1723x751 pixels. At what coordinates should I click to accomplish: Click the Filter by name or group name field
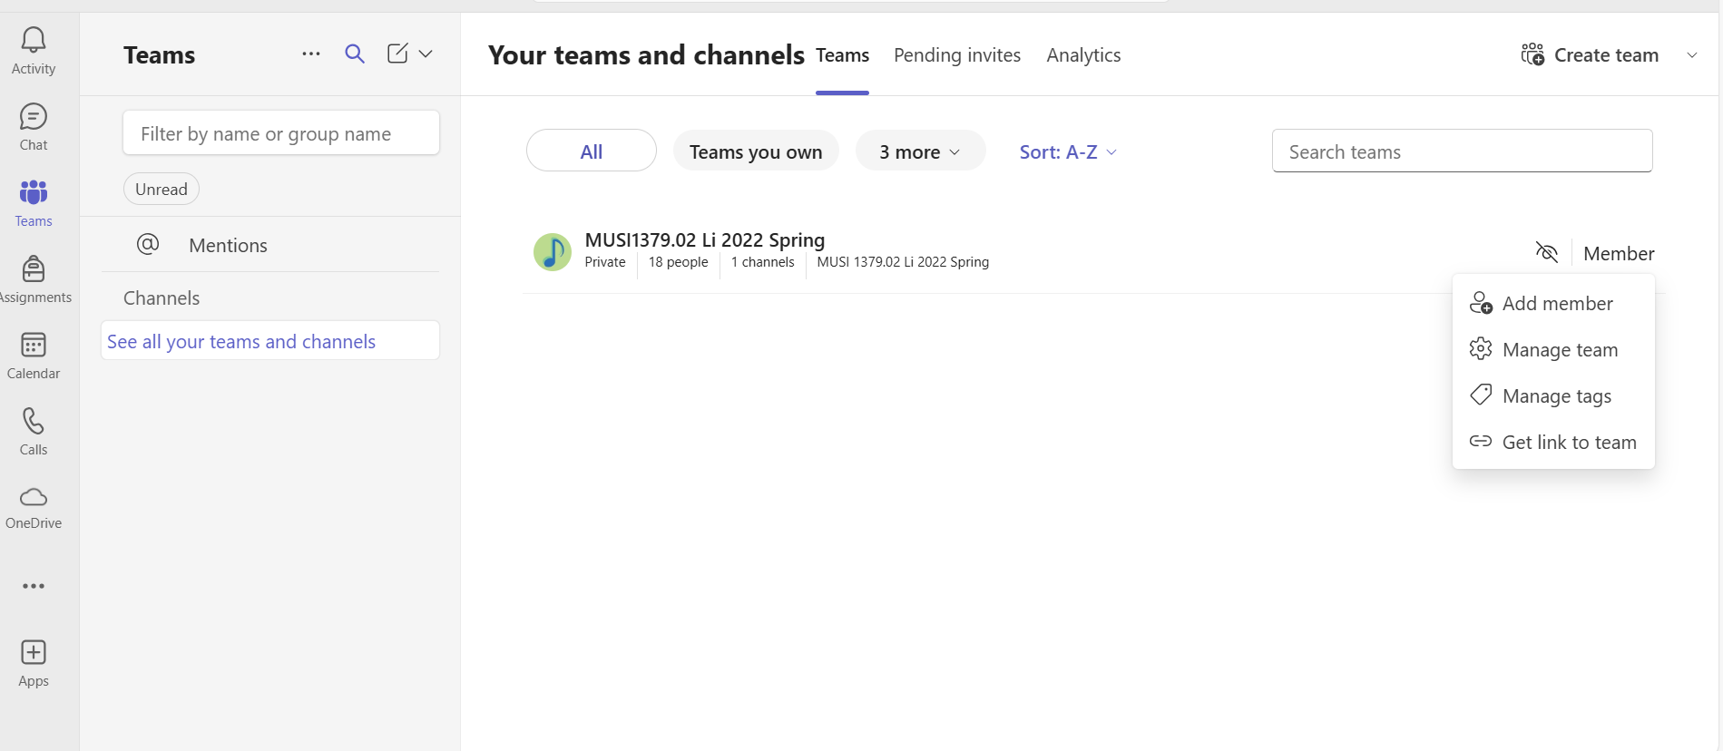click(281, 133)
